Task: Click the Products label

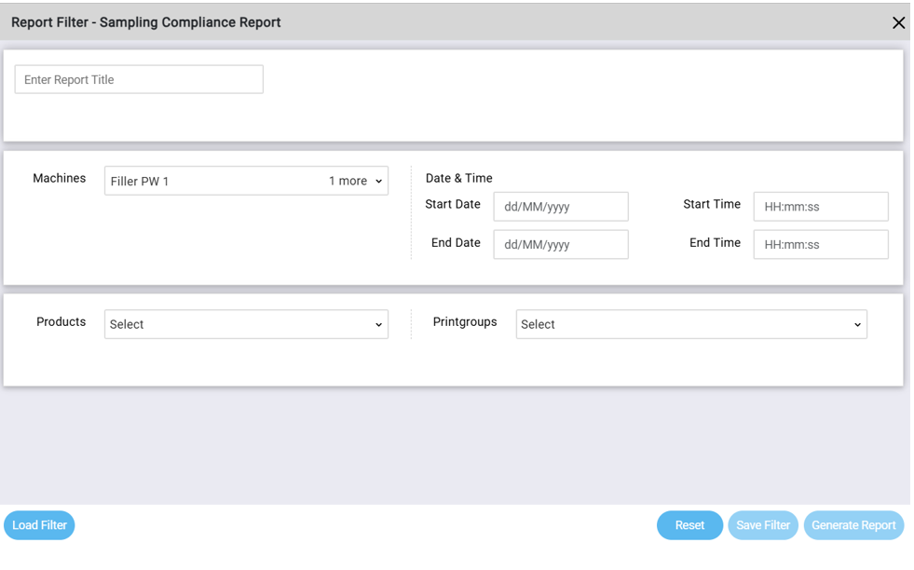Action: point(61,322)
